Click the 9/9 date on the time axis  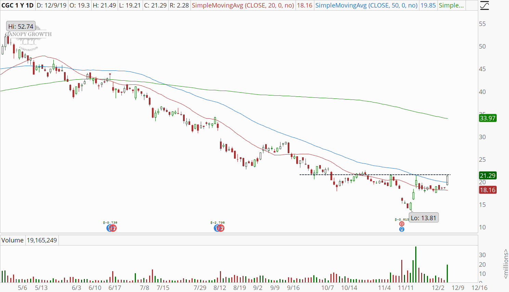pyautogui.click(x=275, y=288)
